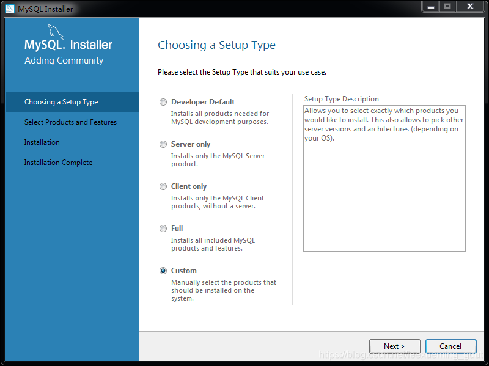Click the Adding Community label
This screenshot has width=489, height=366.
(x=63, y=60)
